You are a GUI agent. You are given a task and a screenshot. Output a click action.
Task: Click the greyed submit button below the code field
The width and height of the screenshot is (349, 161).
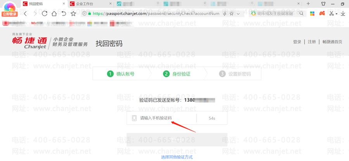(177, 140)
